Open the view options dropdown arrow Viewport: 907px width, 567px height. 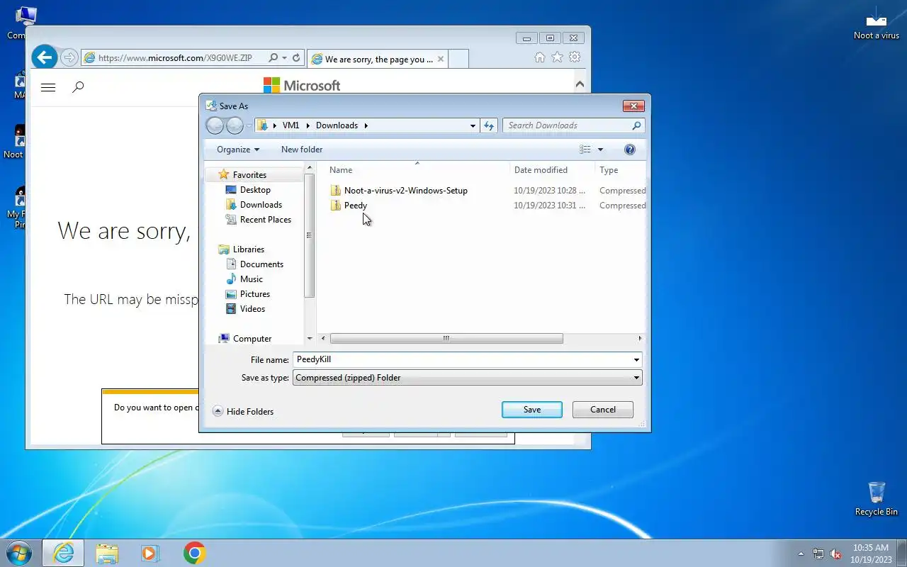click(600, 150)
